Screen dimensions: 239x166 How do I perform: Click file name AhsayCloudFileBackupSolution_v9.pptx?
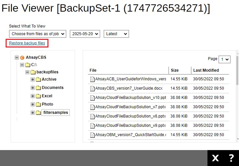pos(131,125)
